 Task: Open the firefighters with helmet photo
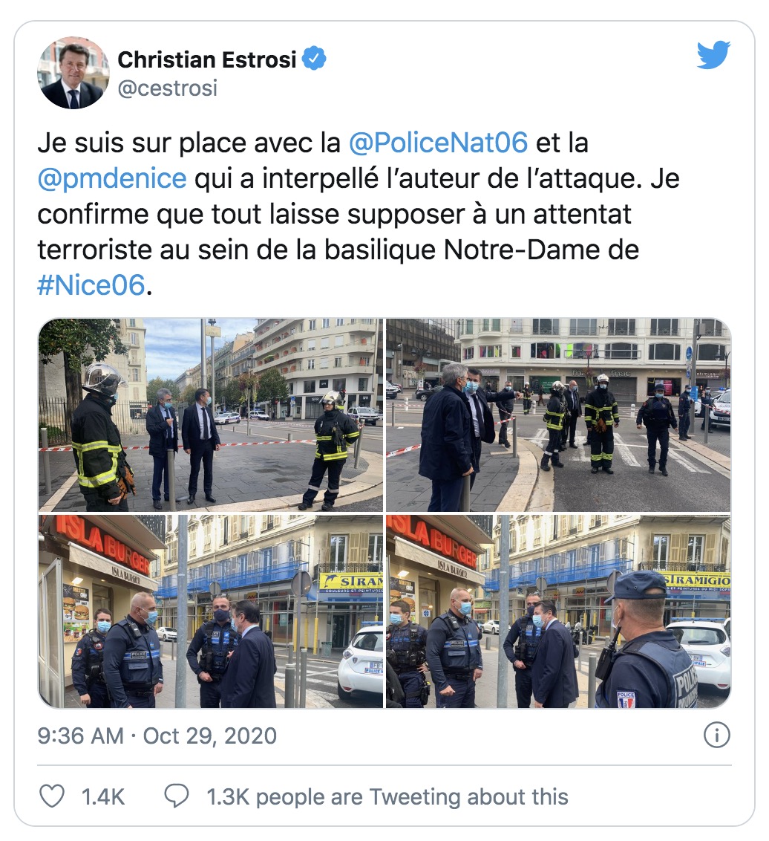(211, 415)
